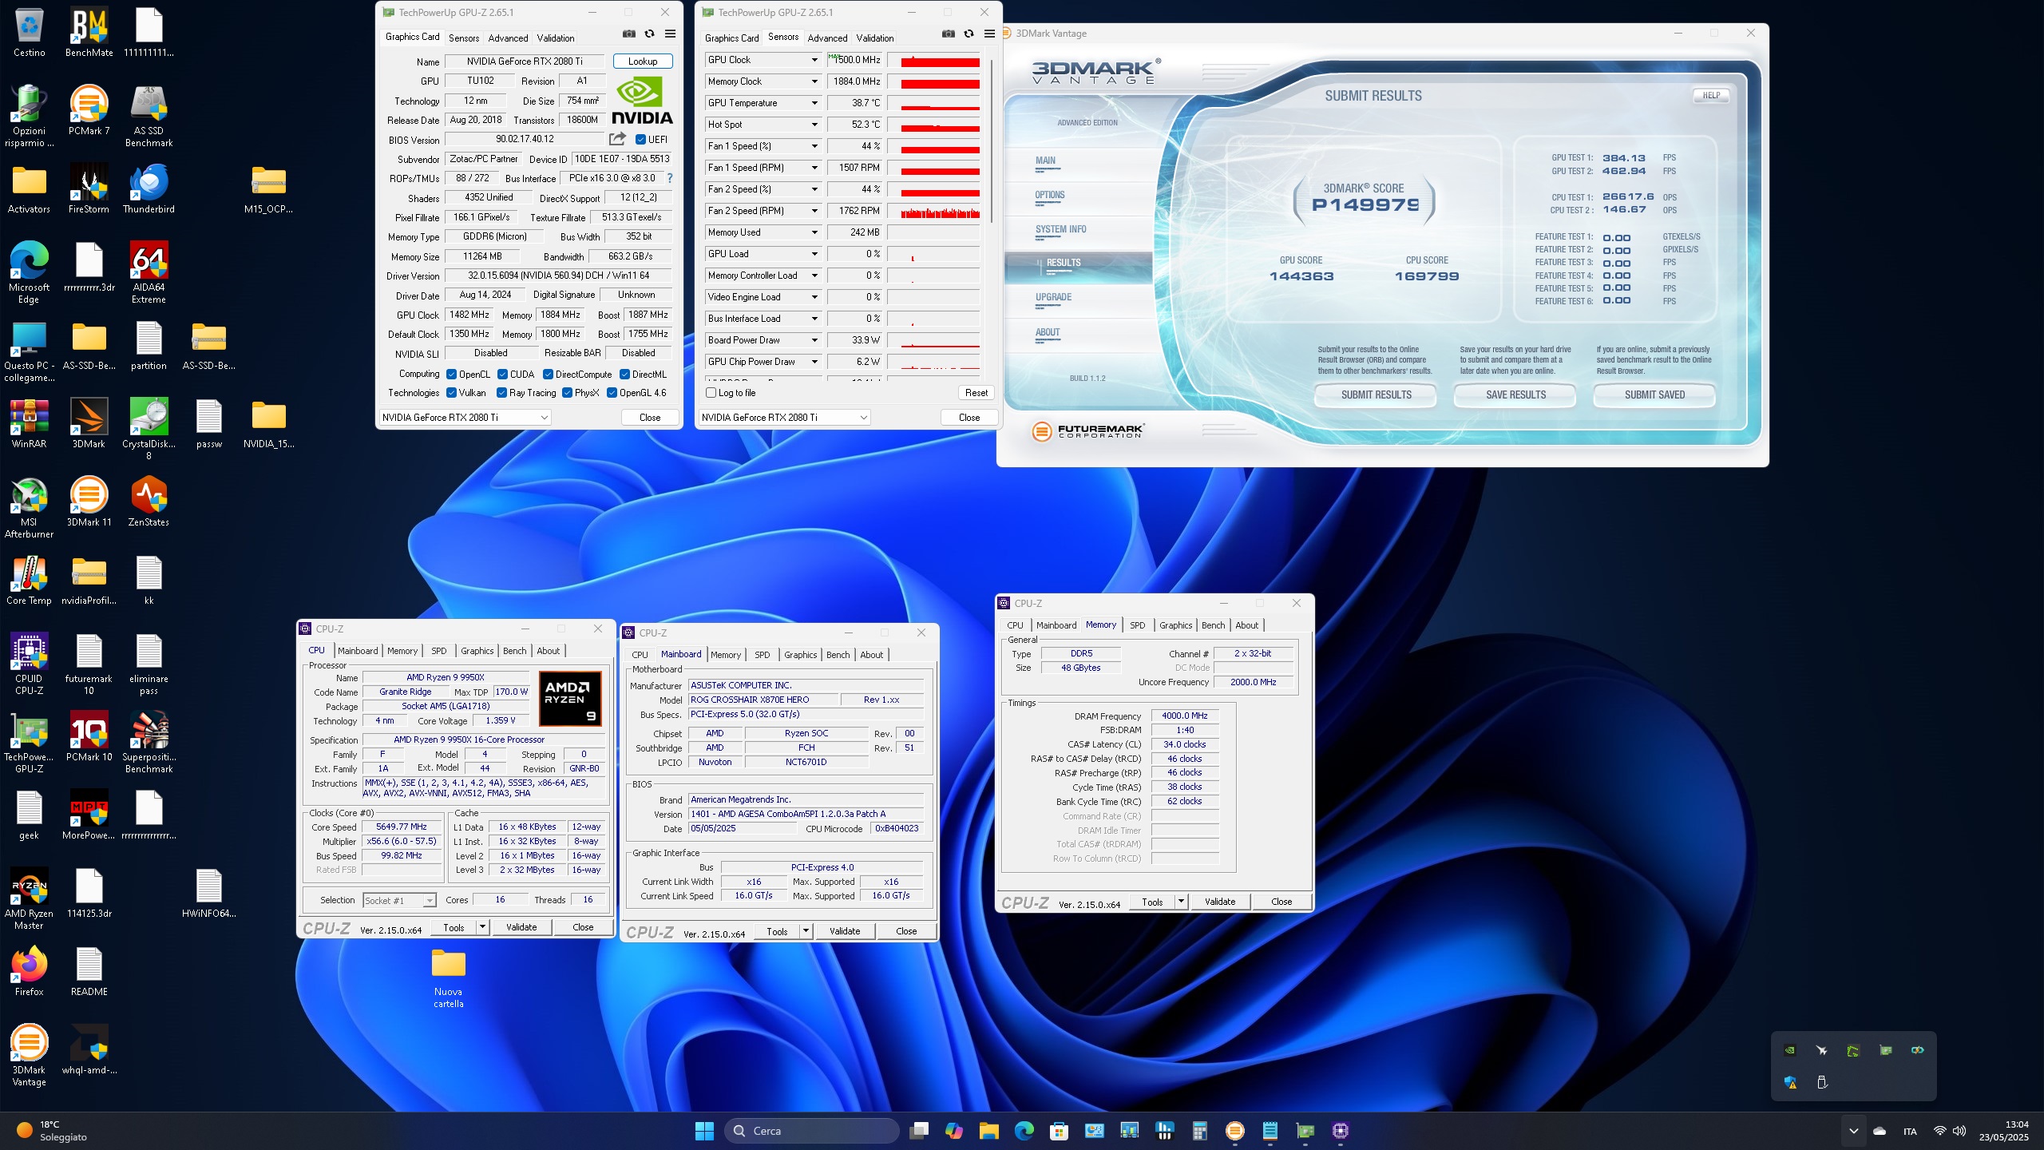Expand the GPU Clock sensor dropdown
This screenshot has width=2044, height=1150.
pyautogui.click(x=814, y=60)
